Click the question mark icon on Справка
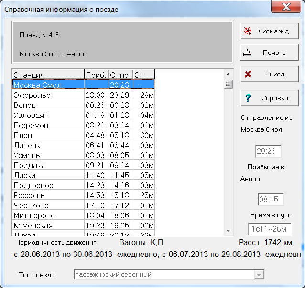 pos(248,98)
